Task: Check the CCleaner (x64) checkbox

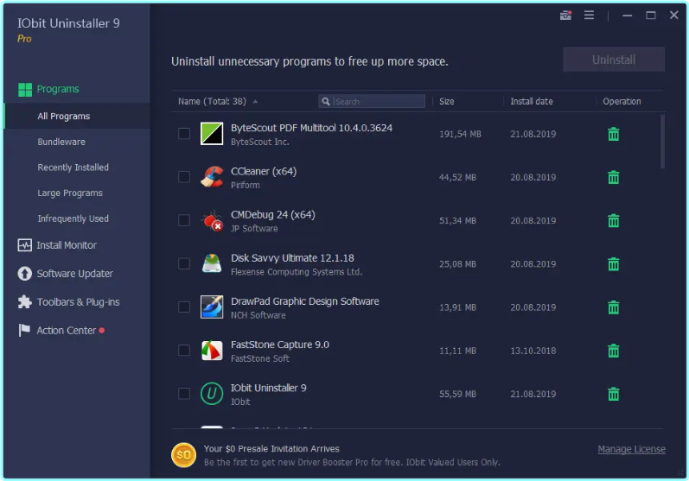Action: click(184, 177)
